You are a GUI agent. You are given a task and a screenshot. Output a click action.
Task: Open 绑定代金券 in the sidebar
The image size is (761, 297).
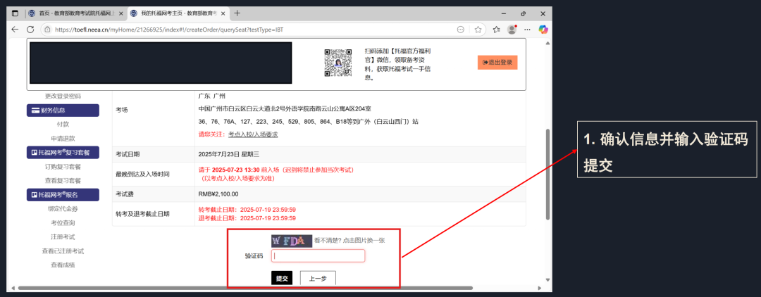pyautogui.click(x=63, y=209)
